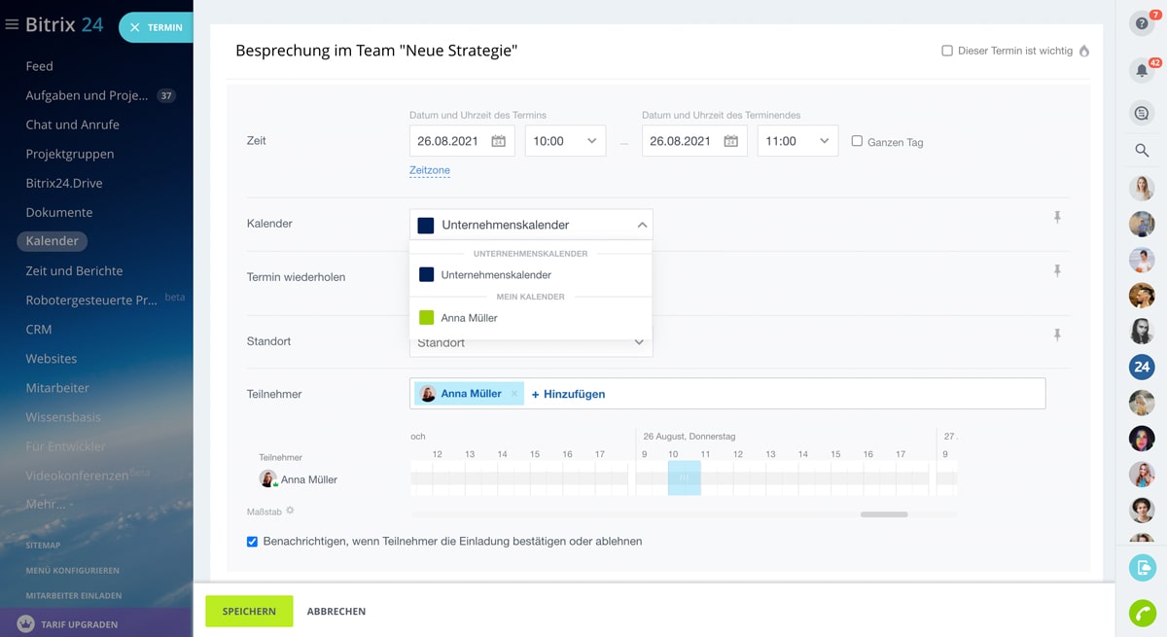Screen dimensions: 1167x637
Task: Click the green phone call icon
Action: [x=1142, y=613]
